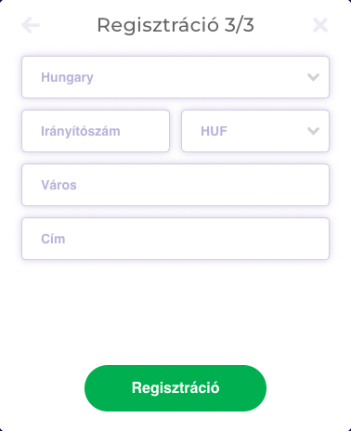Click the Cím placeholder text
Image resolution: width=351 pixels, height=431 pixels.
click(53, 239)
